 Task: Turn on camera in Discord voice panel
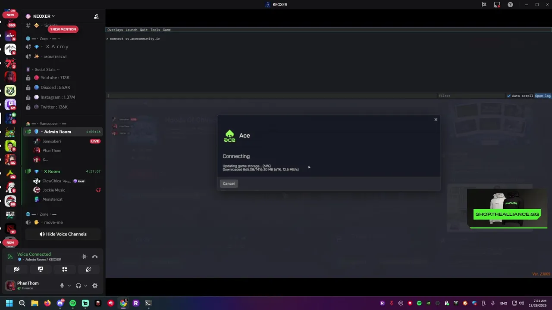tap(16, 269)
